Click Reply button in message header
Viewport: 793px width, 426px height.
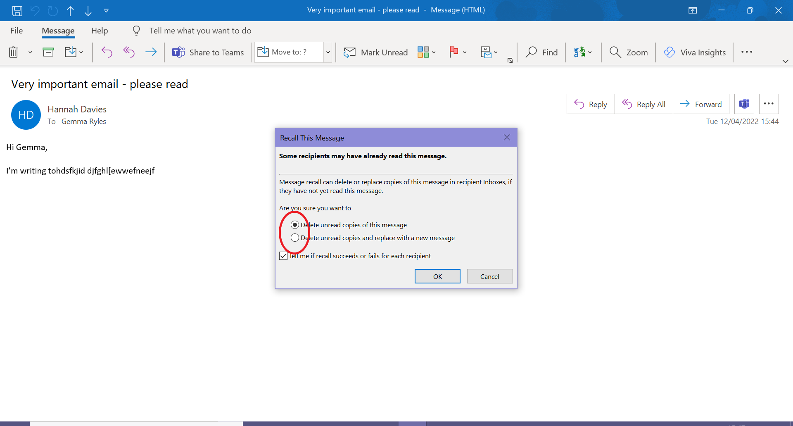coord(591,104)
